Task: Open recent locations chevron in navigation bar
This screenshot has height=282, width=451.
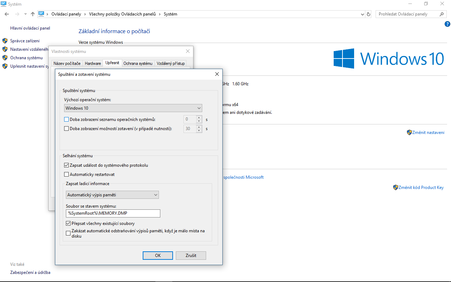Action: click(25, 14)
